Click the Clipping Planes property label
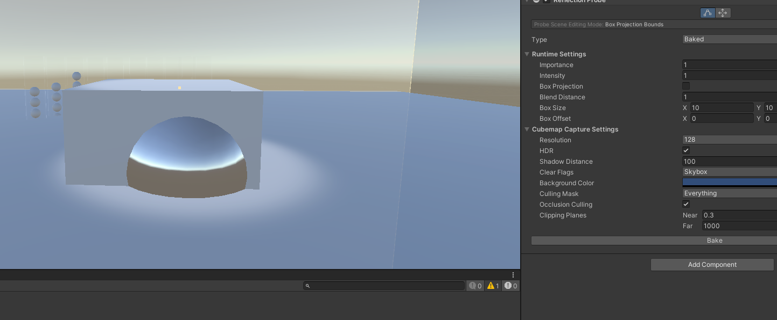Image resolution: width=777 pixels, height=320 pixels. 563,215
